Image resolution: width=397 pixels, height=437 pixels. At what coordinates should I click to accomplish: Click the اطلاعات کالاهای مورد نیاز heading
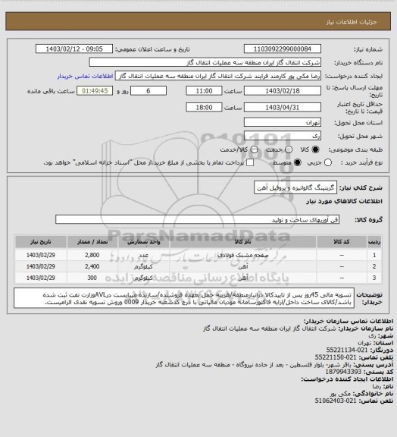[x=345, y=202]
